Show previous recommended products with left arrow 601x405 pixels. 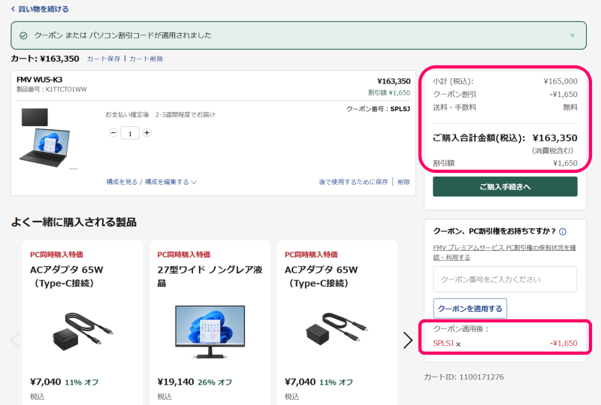(15, 340)
